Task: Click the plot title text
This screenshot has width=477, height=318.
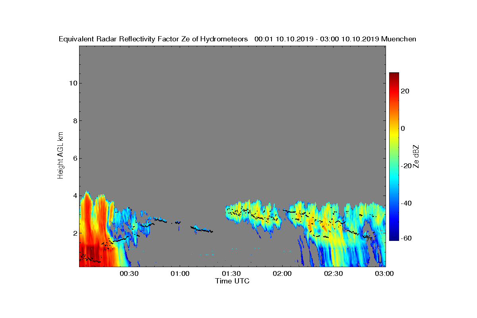Action: click(237, 39)
